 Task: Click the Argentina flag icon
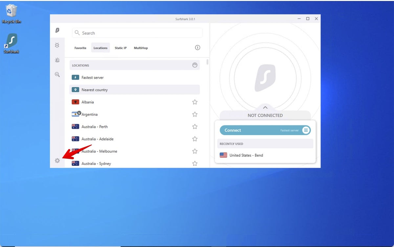(x=76, y=114)
